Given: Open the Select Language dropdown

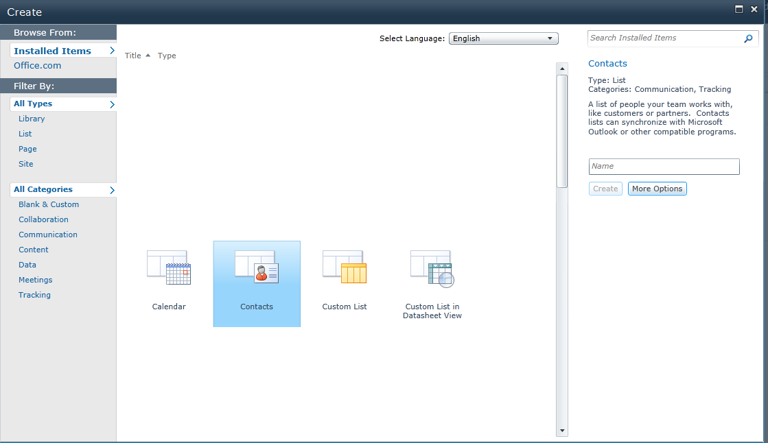Looking at the screenshot, I should (x=503, y=38).
